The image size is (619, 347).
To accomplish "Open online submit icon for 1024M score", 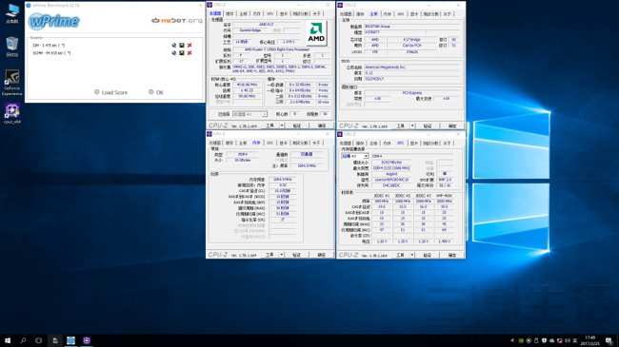I will point(174,53).
